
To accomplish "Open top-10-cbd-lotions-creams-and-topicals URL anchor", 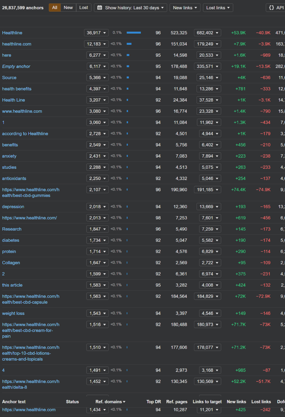I will pyautogui.click(x=31, y=353).
